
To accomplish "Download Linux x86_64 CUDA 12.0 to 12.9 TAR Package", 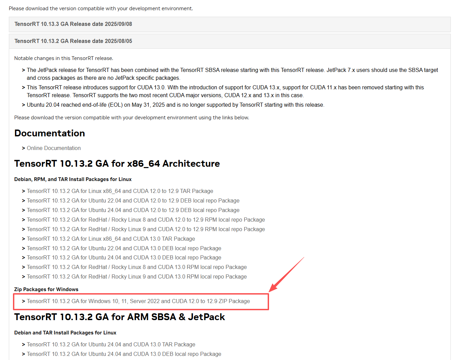I will pos(120,191).
